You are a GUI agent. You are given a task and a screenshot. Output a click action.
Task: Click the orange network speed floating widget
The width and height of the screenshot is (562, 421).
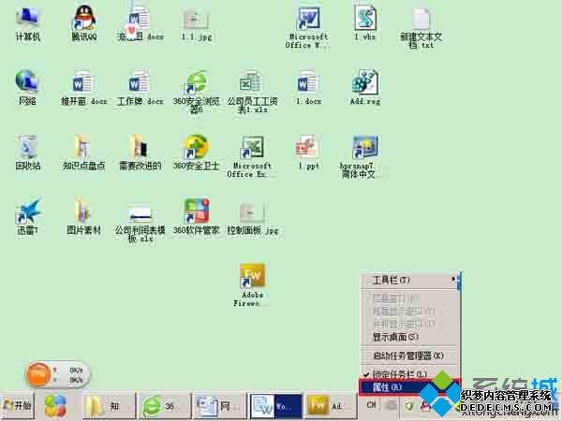tap(38, 374)
